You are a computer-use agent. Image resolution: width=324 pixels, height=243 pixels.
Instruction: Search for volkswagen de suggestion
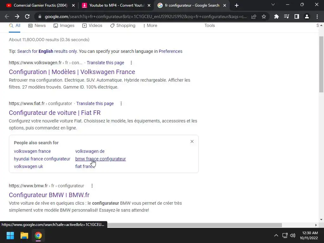90,151
